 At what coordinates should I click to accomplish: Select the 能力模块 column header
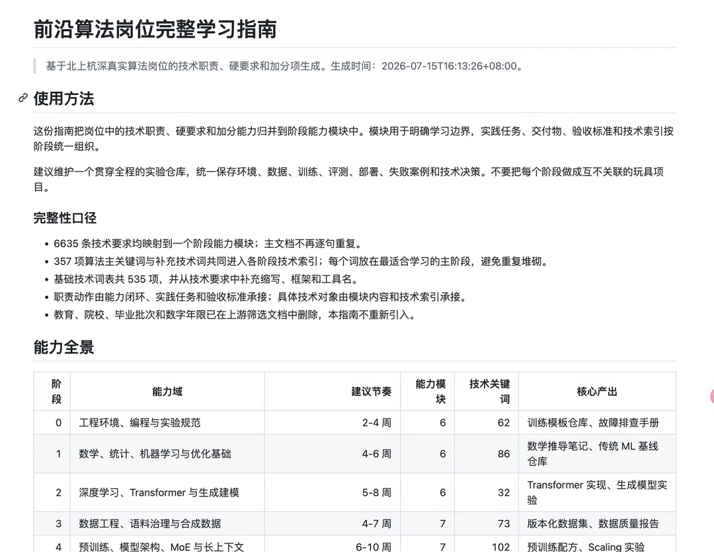click(430, 391)
